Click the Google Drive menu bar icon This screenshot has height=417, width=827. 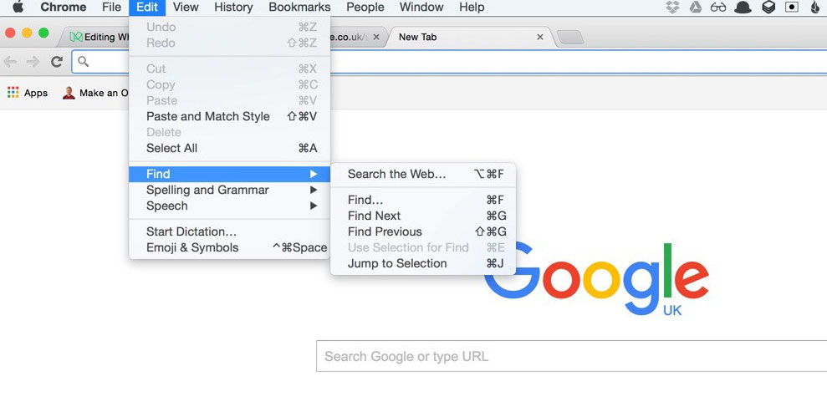[x=696, y=7]
